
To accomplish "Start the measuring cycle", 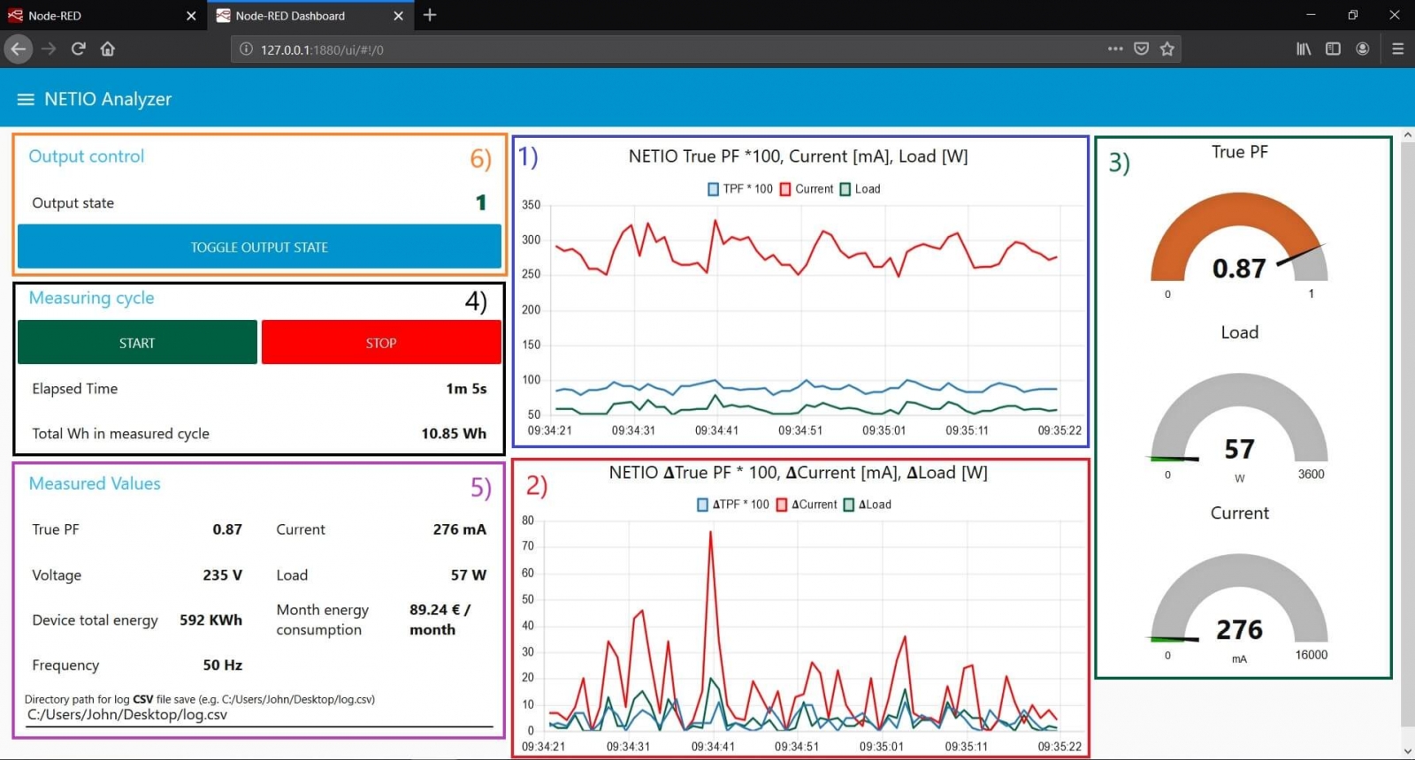I will tap(137, 343).
